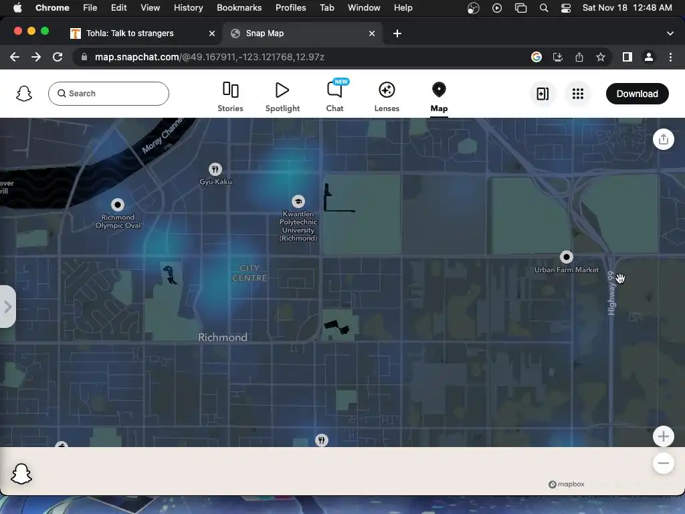The height and width of the screenshot is (514, 685).
Task: Open the Profiles menu
Action: (x=290, y=7)
